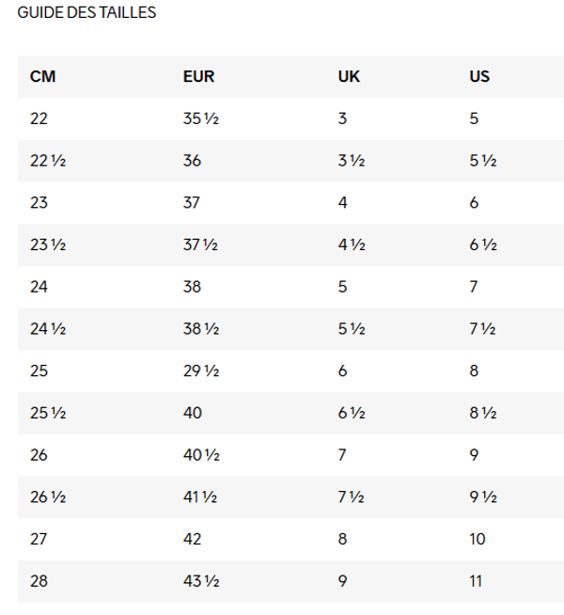Click the GUIDE DES TAILLES heading
This screenshot has width=564, height=615.
tap(86, 13)
